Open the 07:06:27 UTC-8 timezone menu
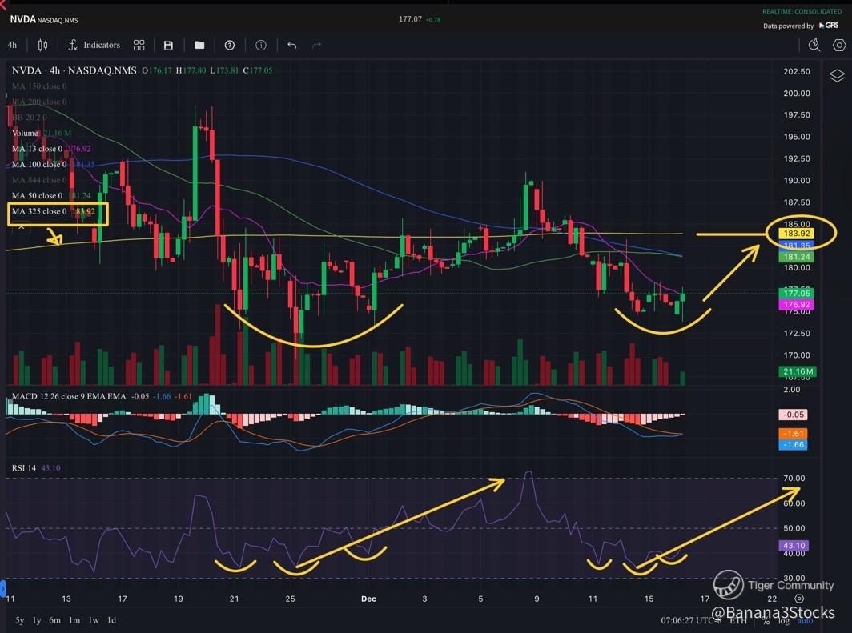Image resolution: width=852 pixels, height=633 pixels. pyautogui.click(x=691, y=620)
